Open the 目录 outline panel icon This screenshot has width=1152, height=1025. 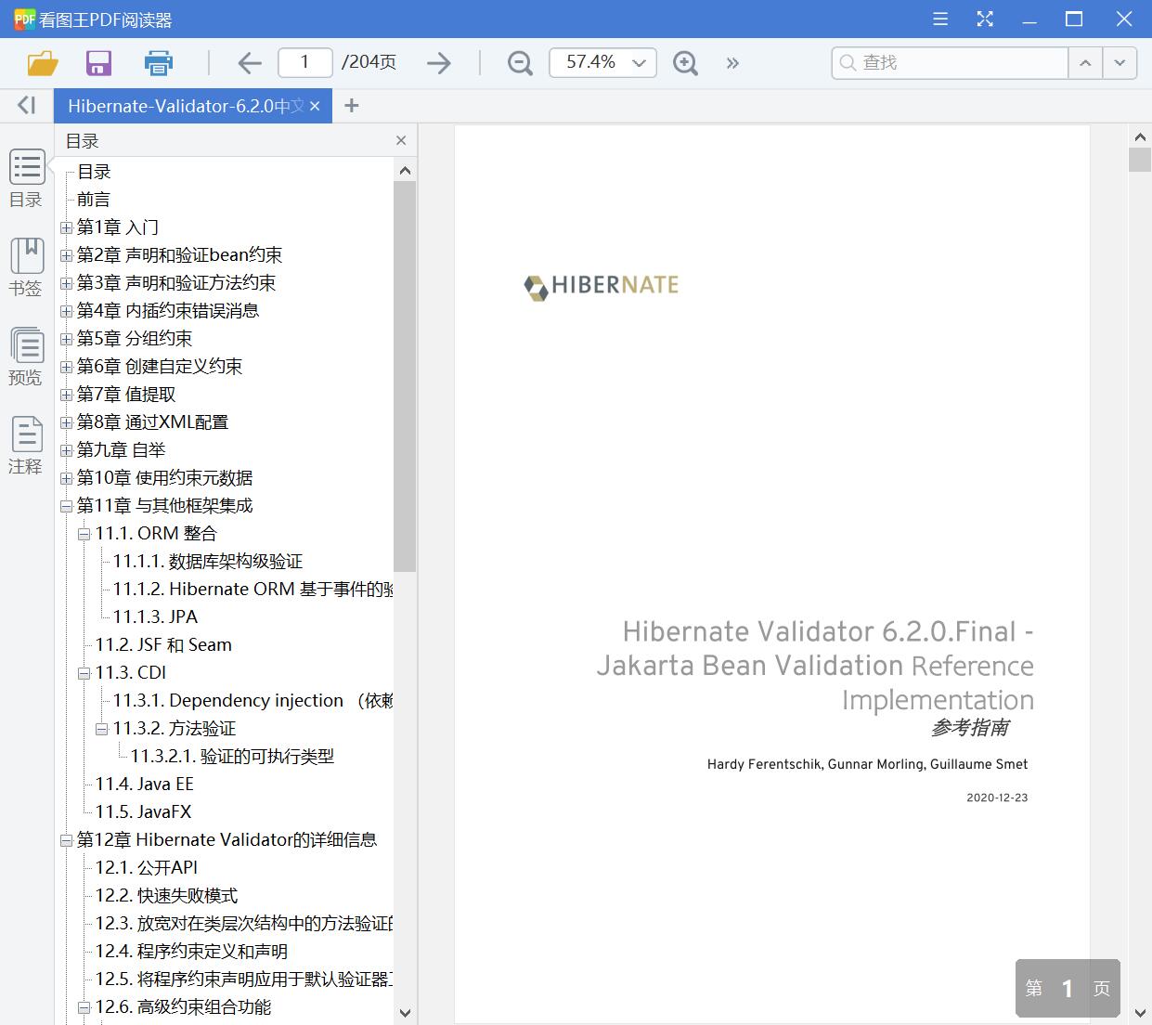(x=26, y=178)
